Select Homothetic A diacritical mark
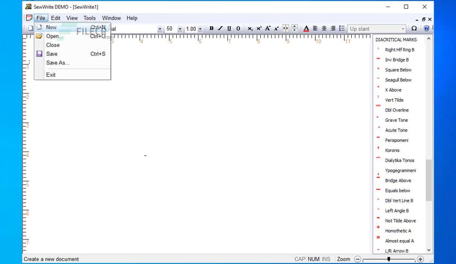 coord(399,231)
